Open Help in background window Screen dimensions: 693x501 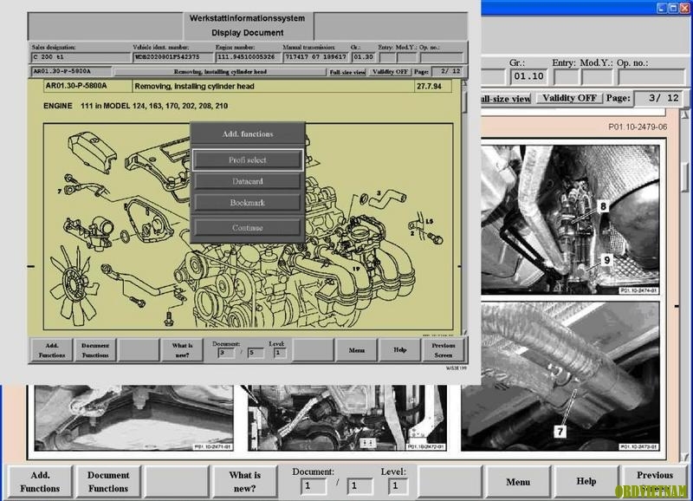[x=586, y=482]
